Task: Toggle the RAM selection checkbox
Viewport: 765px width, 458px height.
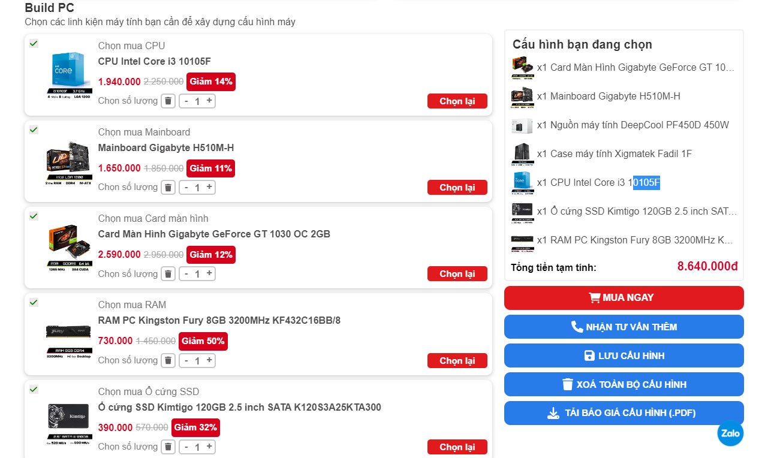Action: click(34, 302)
